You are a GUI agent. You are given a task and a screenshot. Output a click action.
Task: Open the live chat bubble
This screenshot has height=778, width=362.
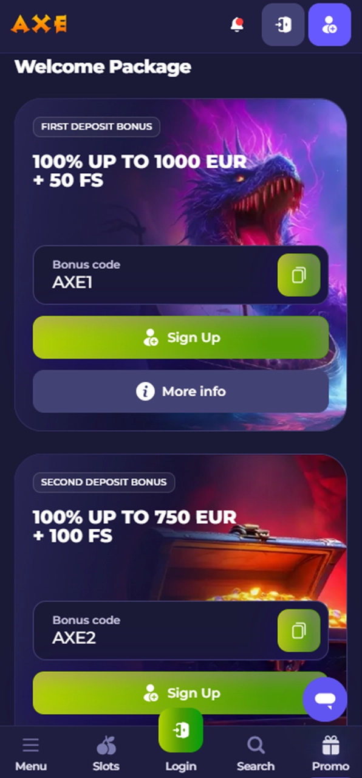click(325, 700)
